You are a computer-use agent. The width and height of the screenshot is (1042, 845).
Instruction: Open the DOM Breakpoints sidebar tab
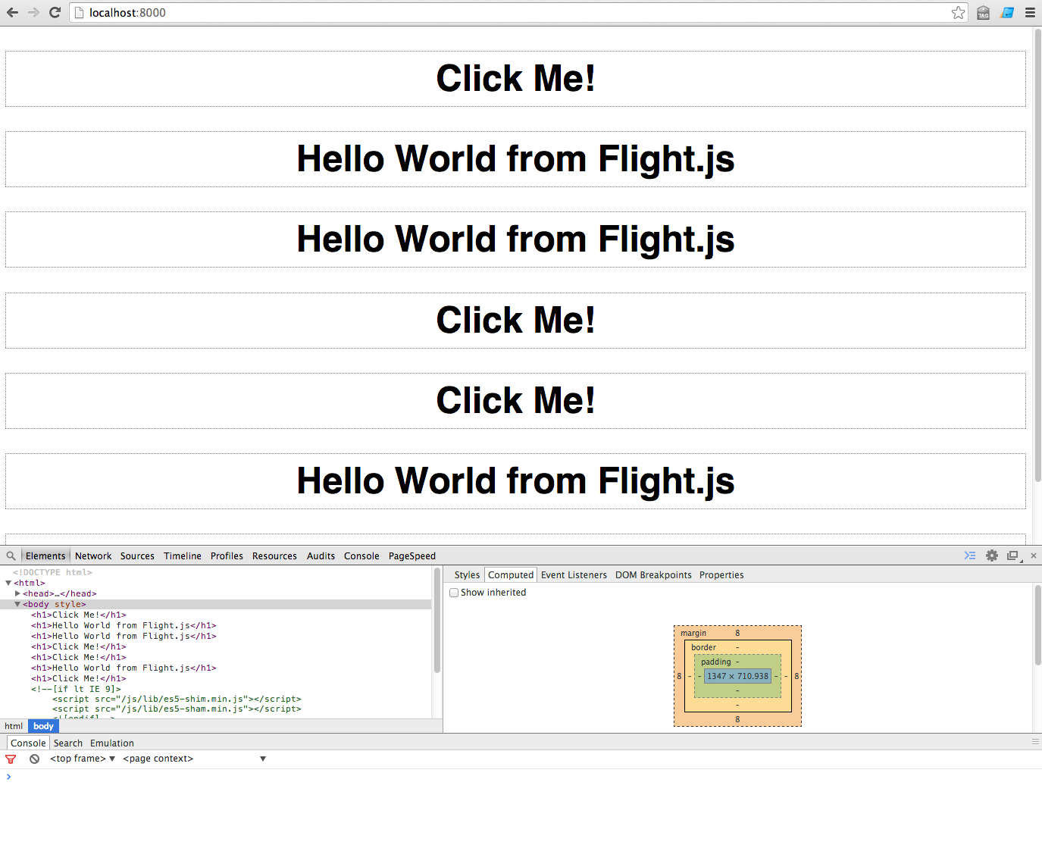[653, 575]
